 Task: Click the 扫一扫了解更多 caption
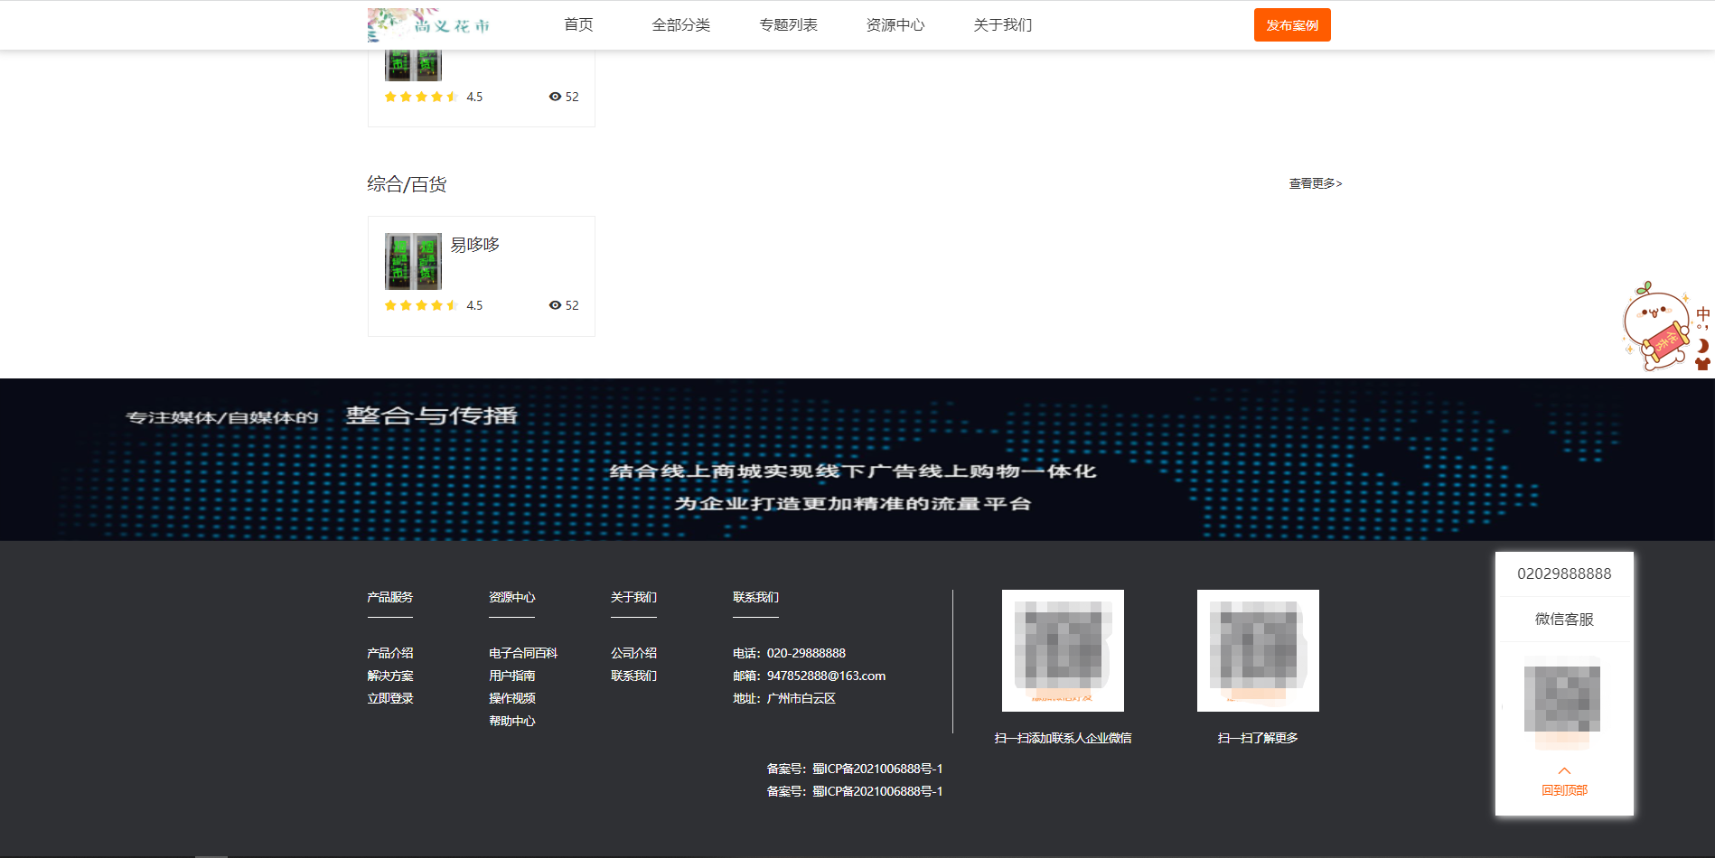pyautogui.click(x=1258, y=738)
